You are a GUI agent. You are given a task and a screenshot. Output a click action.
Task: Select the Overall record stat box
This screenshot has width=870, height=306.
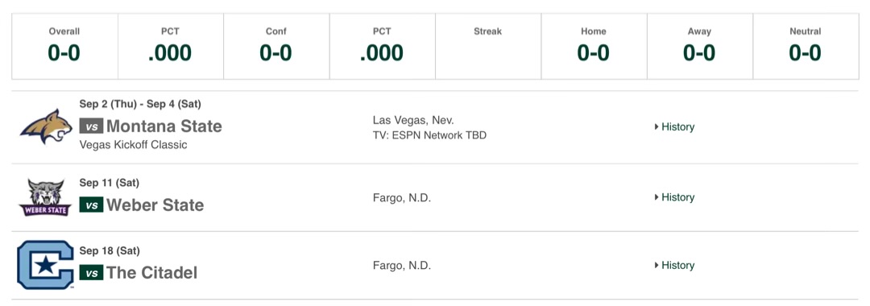point(65,47)
